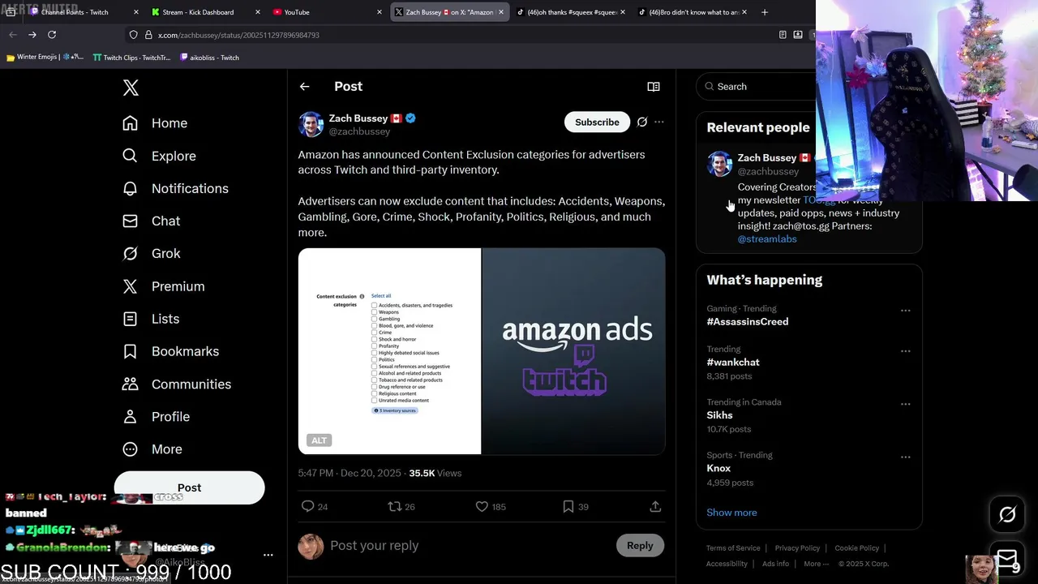
Task: Switch to Bro didn't know TikTok tab
Action: point(693,12)
